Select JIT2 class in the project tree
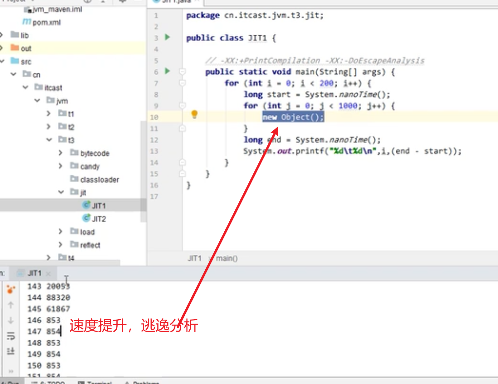 [x=99, y=219]
